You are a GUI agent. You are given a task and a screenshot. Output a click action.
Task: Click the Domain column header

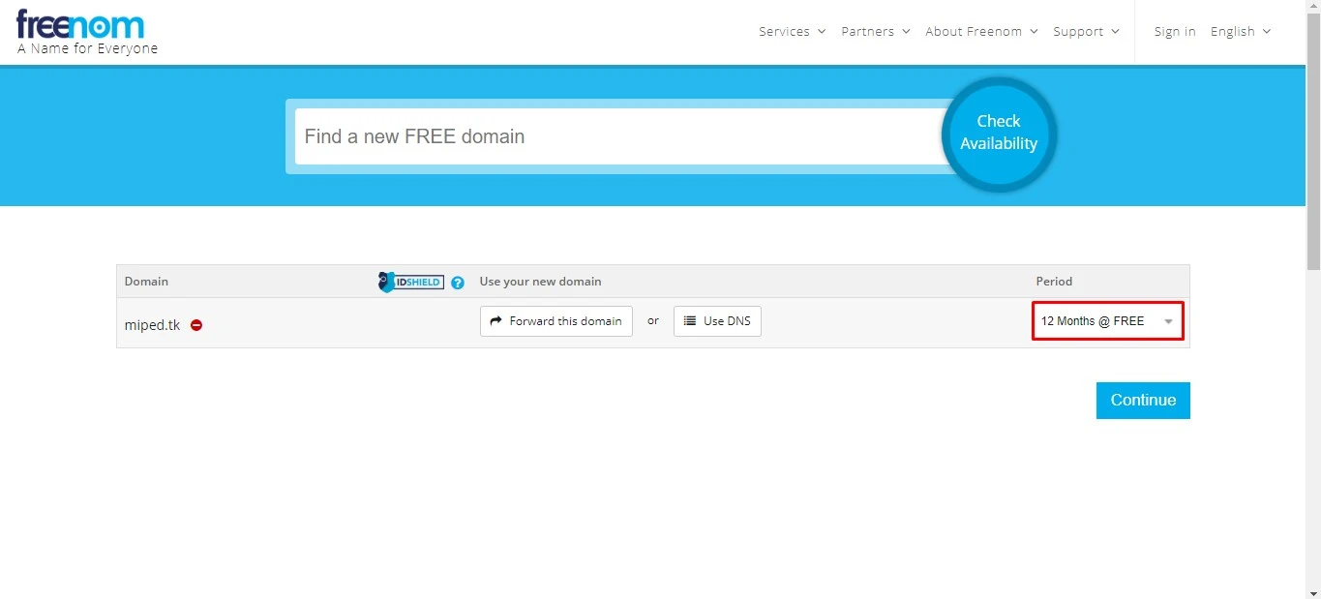point(146,282)
